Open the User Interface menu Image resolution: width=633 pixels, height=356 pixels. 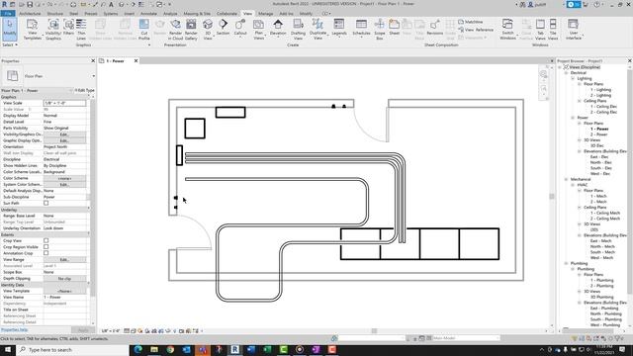click(574, 29)
